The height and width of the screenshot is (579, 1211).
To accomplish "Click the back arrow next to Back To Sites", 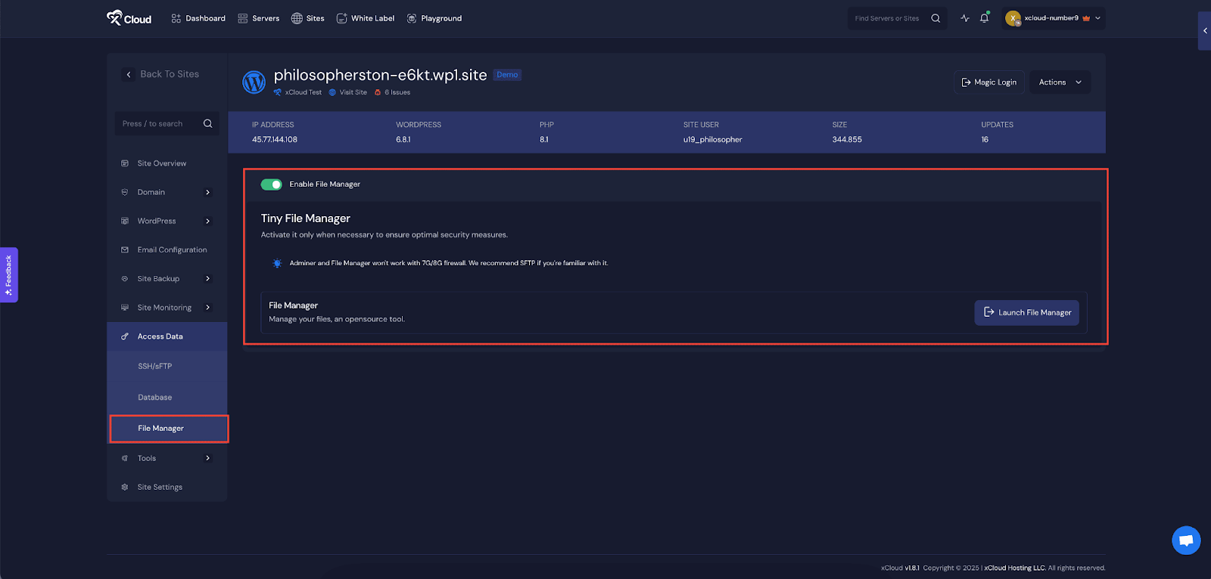I will tap(129, 74).
